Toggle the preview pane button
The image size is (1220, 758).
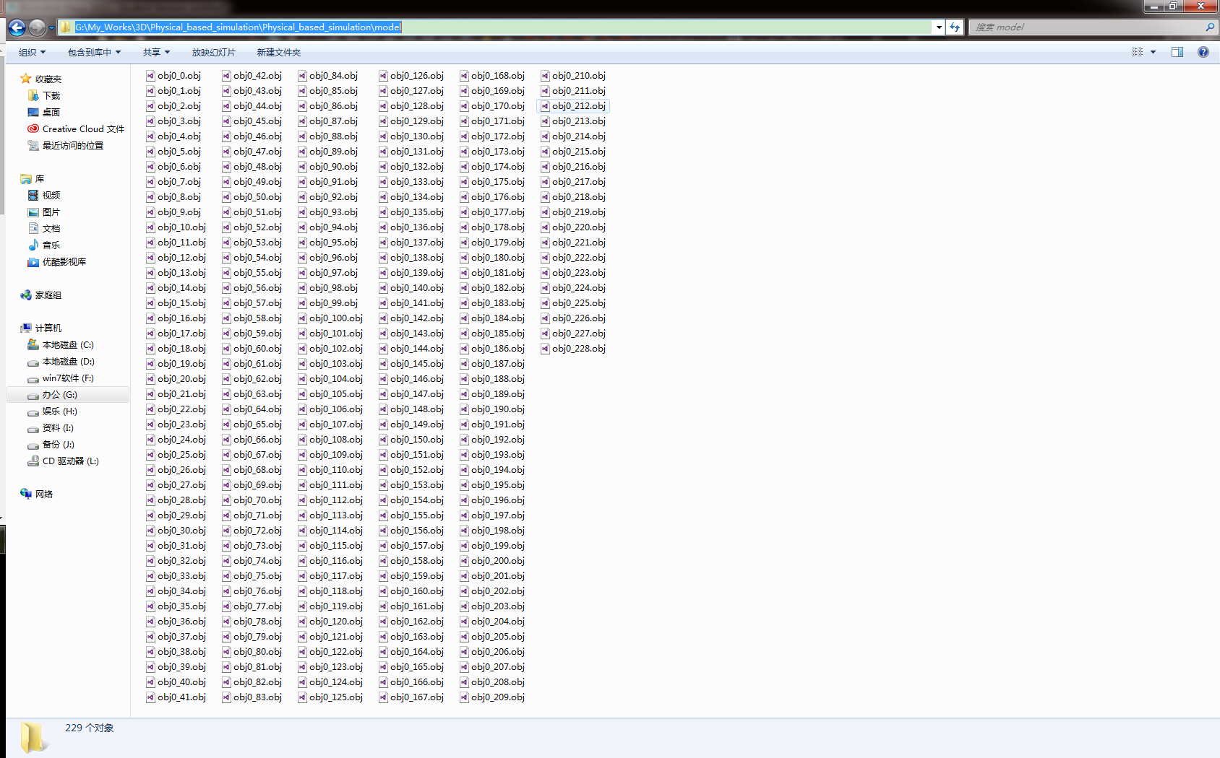(1177, 52)
